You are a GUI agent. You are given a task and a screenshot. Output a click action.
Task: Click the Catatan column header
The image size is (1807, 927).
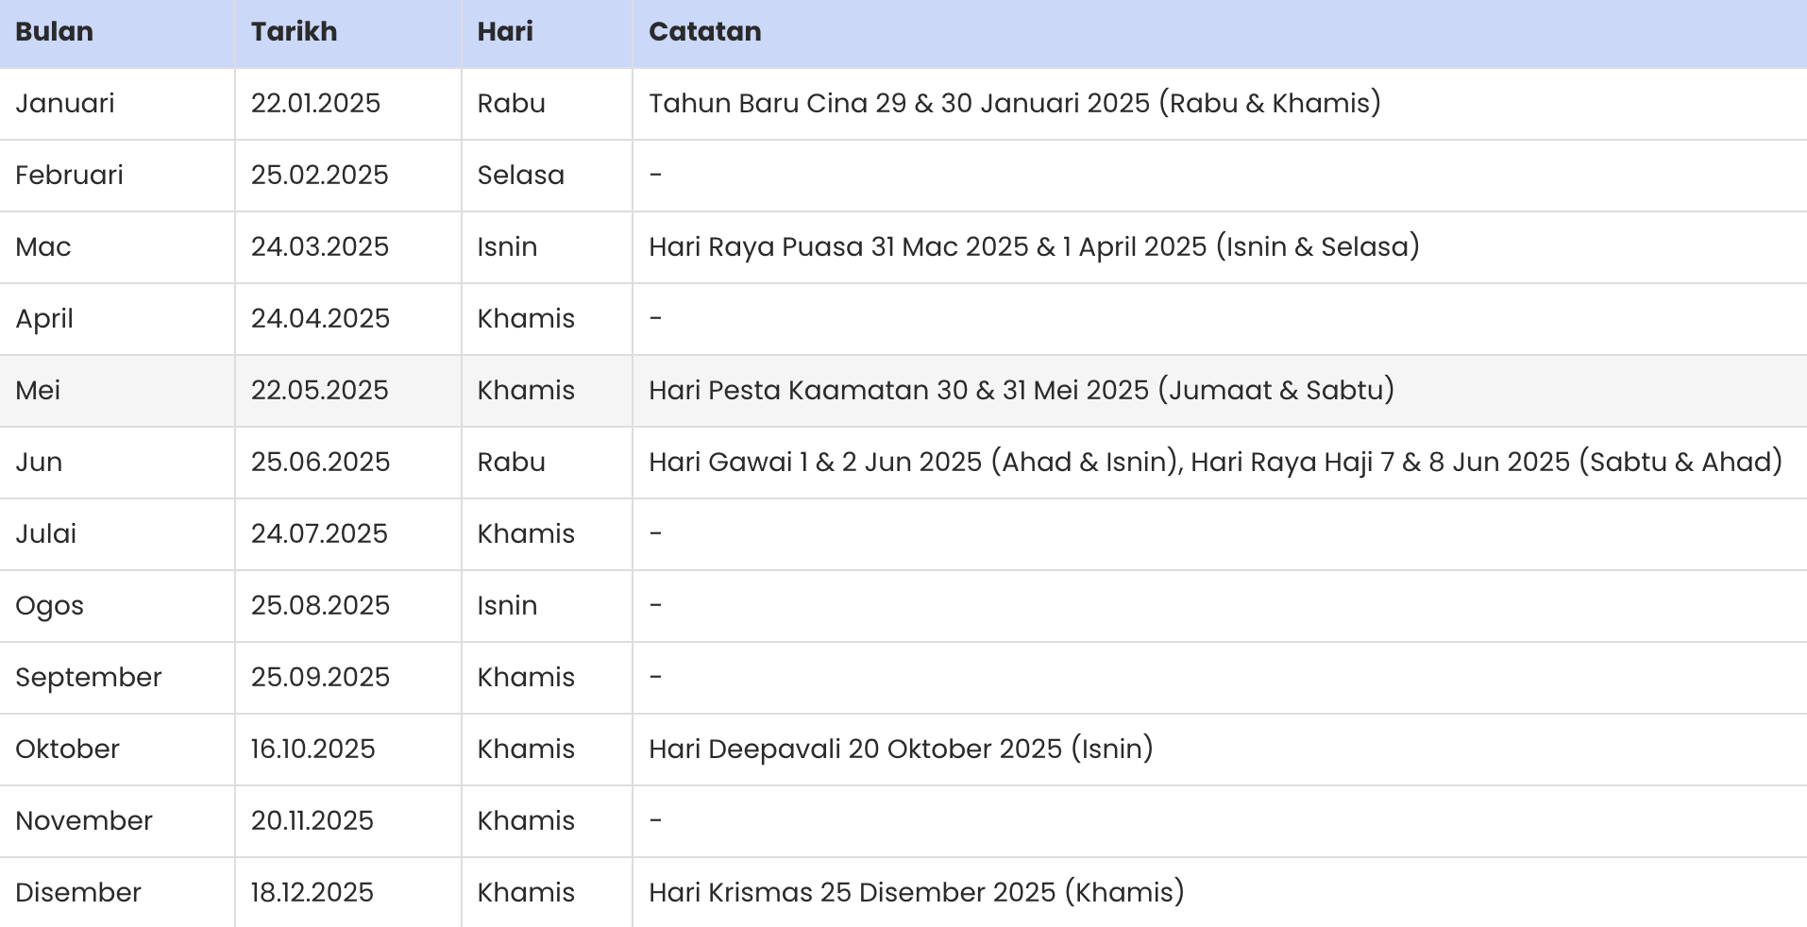click(704, 32)
